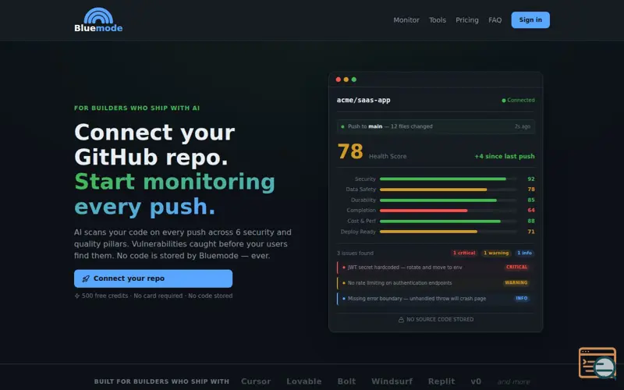Click the For Builders Who Ship With AI tagline

[x=137, y=108]
